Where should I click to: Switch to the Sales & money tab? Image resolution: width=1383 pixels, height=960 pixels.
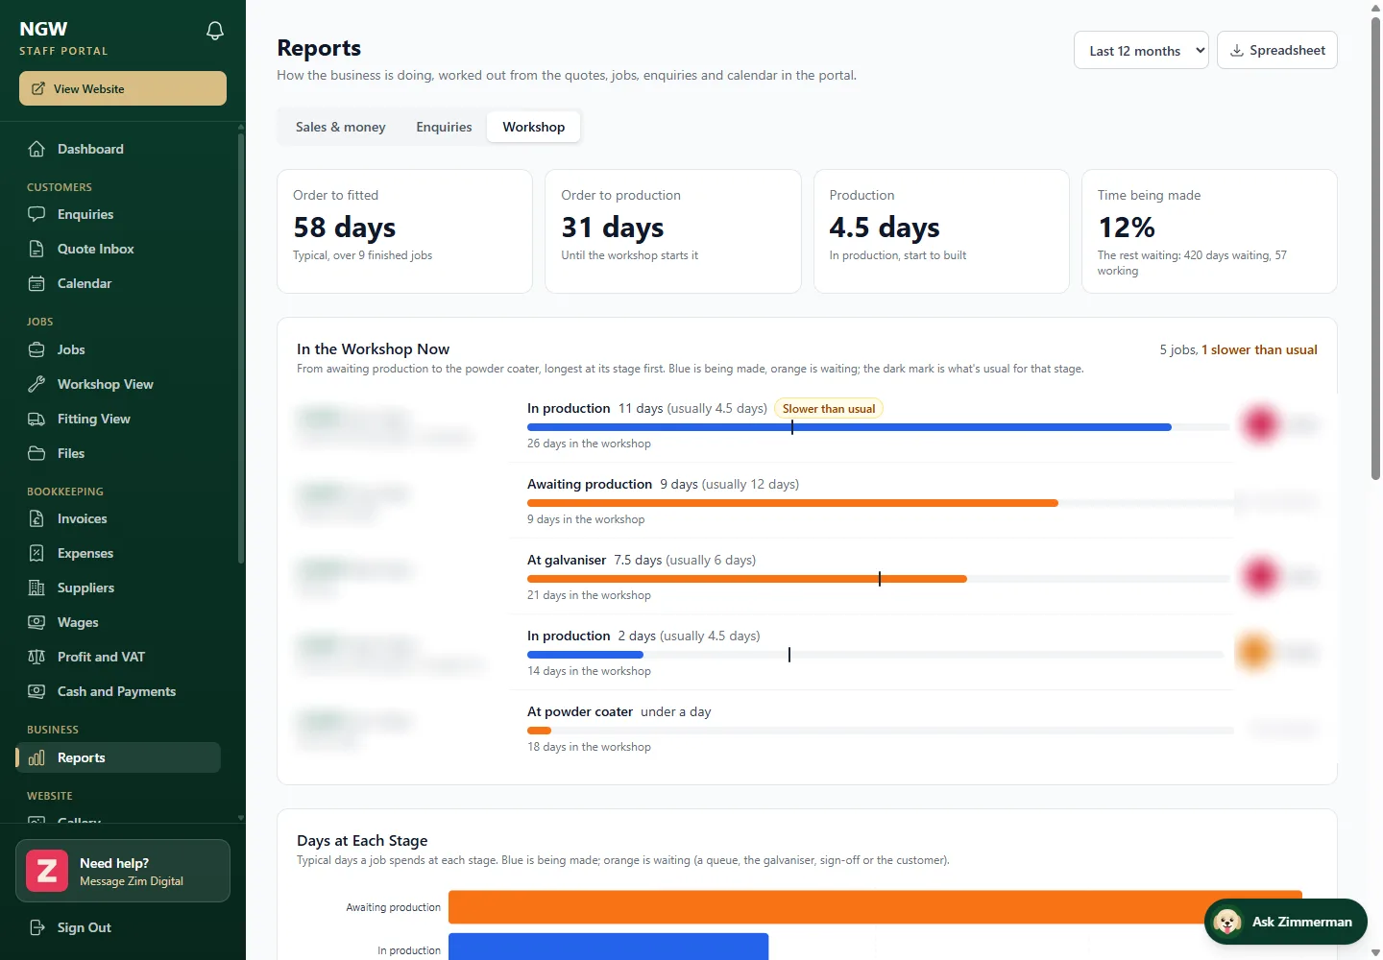click(340, 127)
